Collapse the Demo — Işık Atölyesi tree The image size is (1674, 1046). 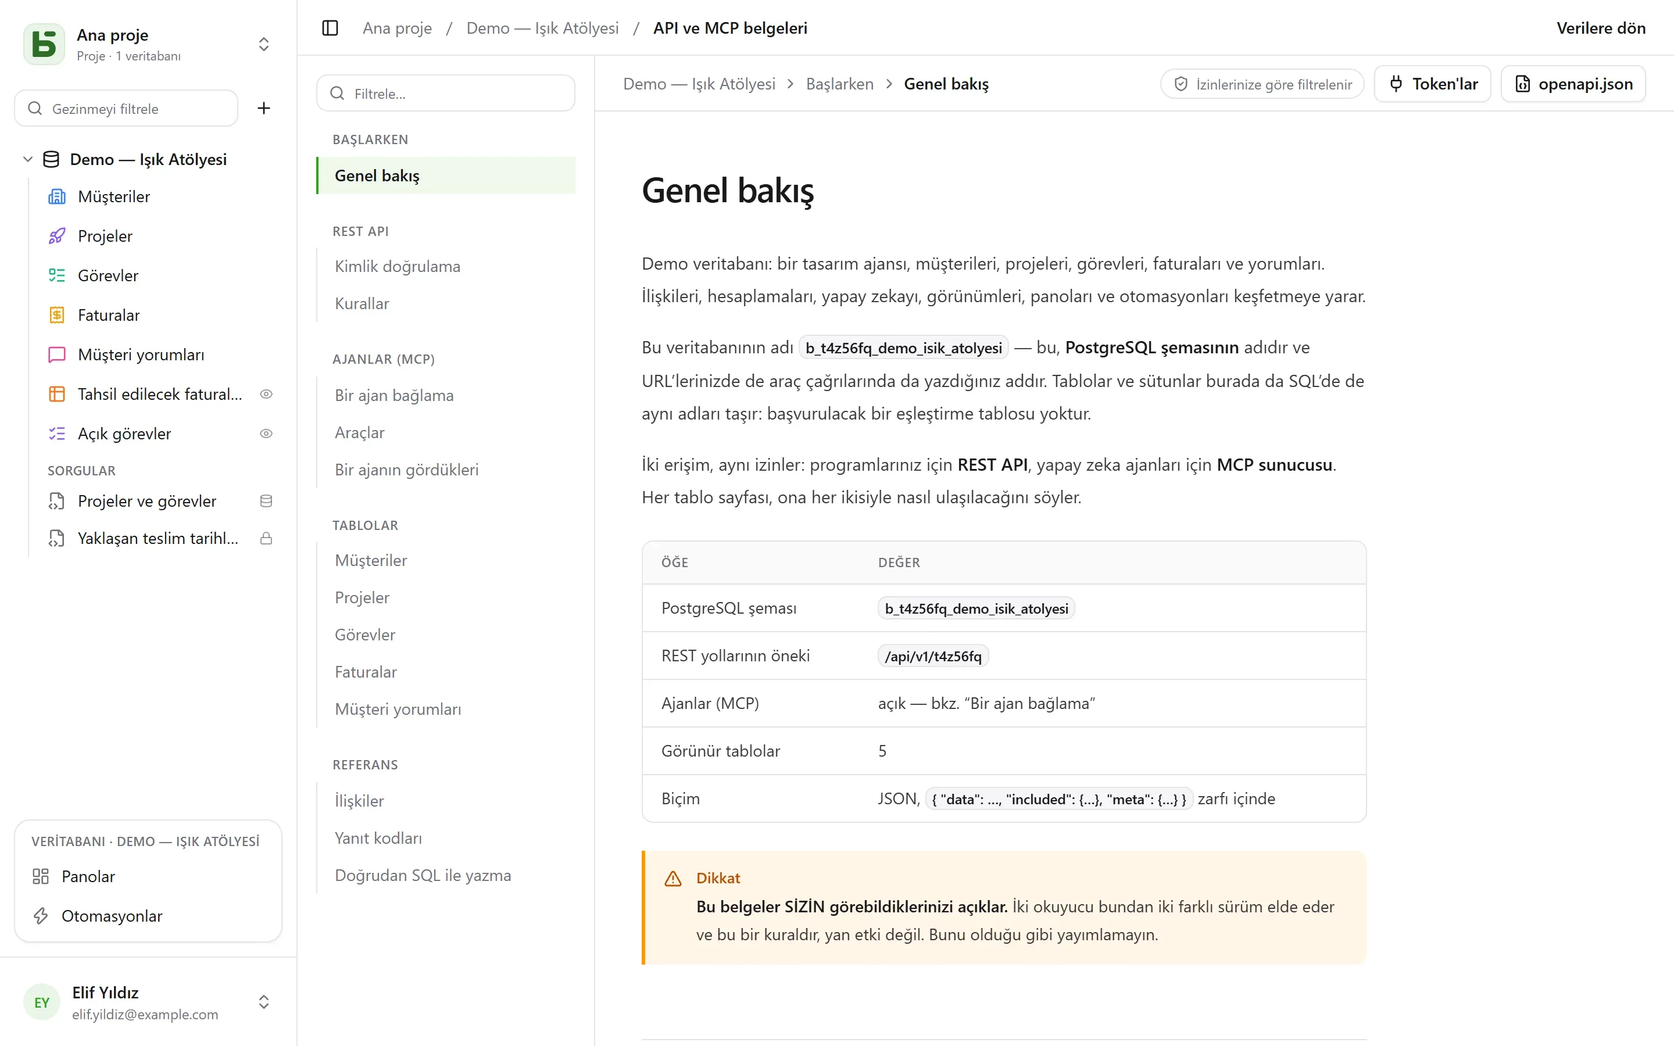click(28, 159)
